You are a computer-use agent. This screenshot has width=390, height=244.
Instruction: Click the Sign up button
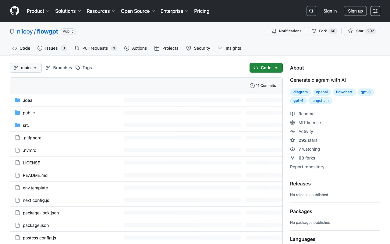click(355, 11)
